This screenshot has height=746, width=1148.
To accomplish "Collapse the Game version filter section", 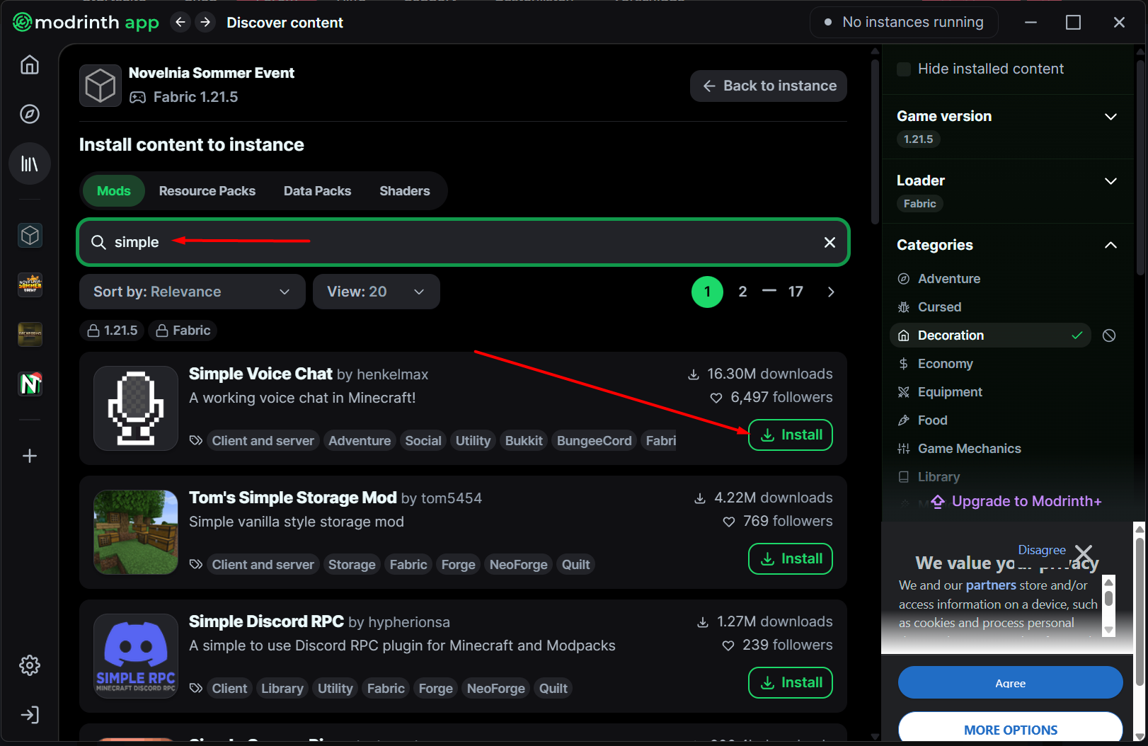I will 1110,117.
